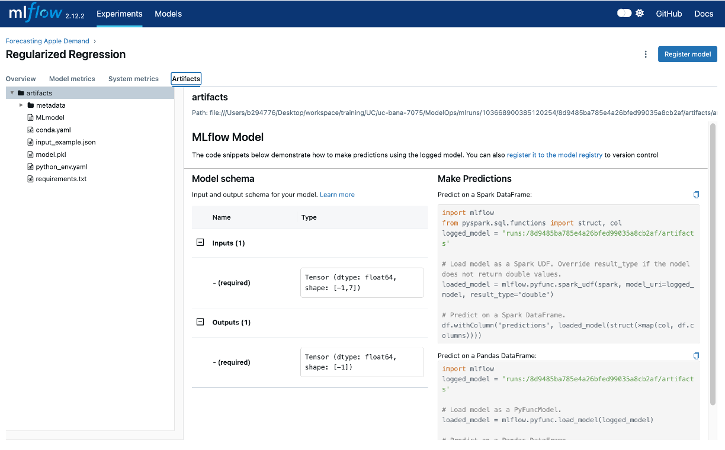
Task: Click the Name column header
Action: click(x=222, y=217)
